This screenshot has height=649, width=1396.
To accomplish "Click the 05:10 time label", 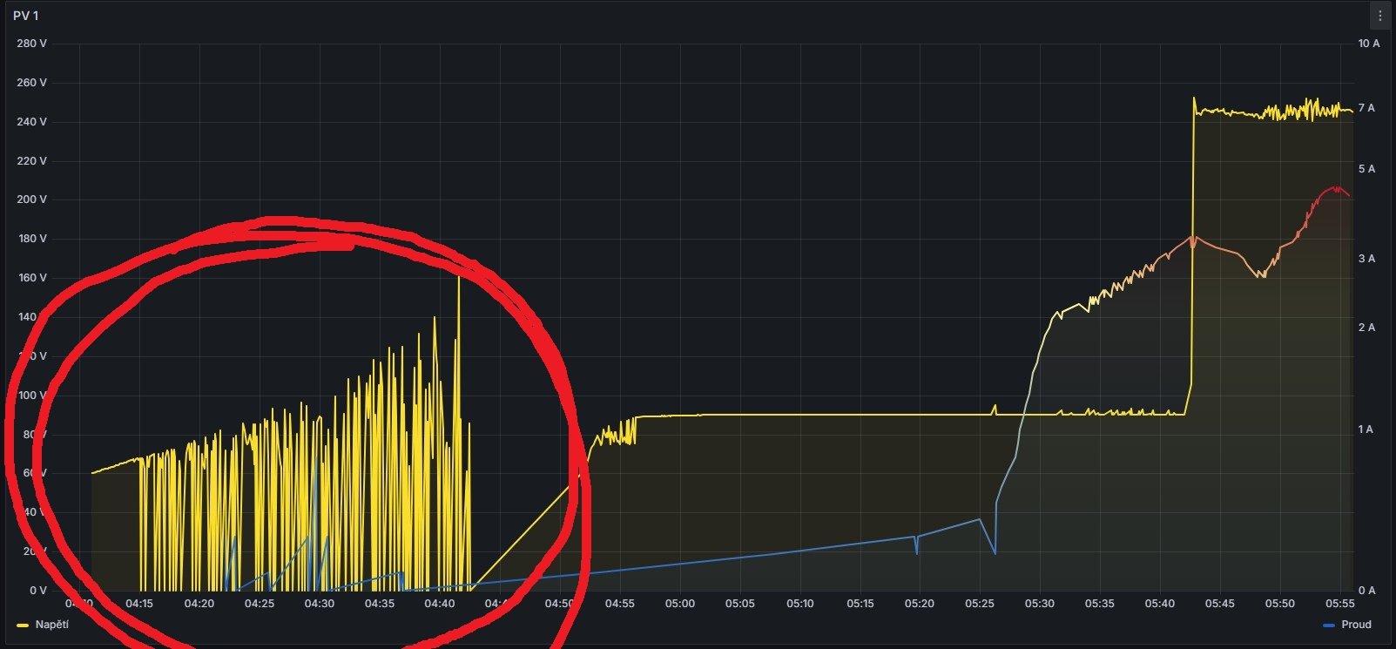I will click(800, 604).
